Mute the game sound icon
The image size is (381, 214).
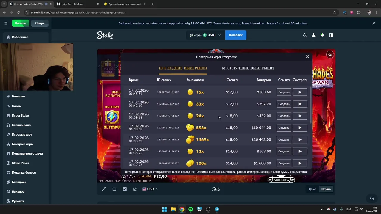(x=124, y=177)
